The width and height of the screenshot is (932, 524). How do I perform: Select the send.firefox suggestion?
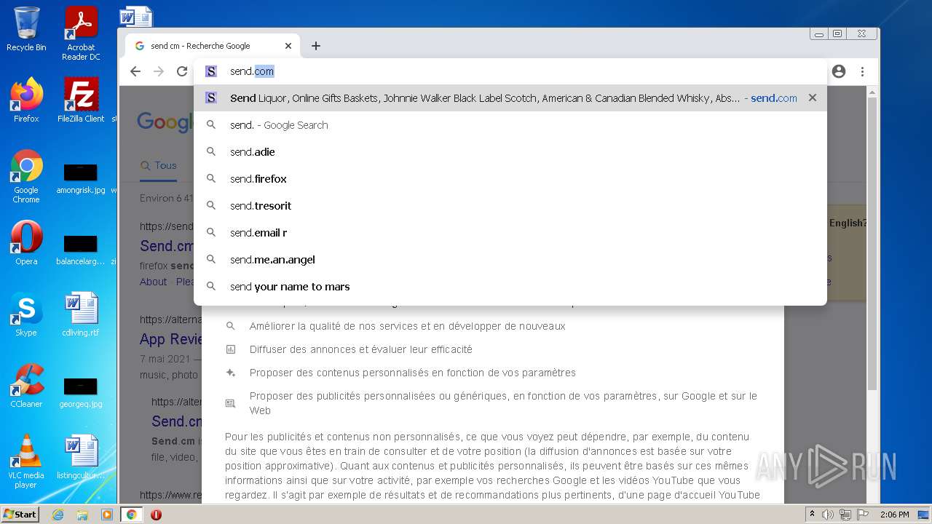click(x=510, y=179)
